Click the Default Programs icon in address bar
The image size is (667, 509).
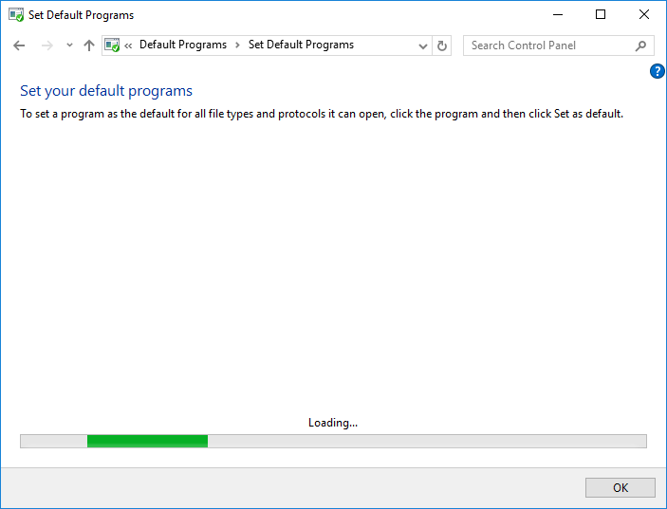click(112, 45)
